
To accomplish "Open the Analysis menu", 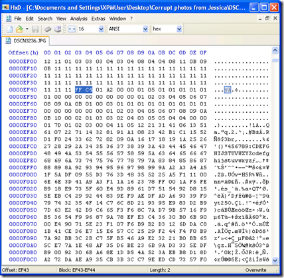I will click(79, 19).
